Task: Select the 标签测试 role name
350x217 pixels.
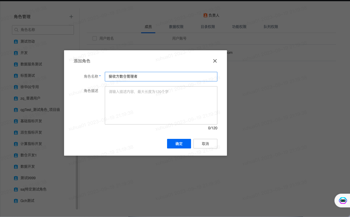Action: tap(28, 76)
